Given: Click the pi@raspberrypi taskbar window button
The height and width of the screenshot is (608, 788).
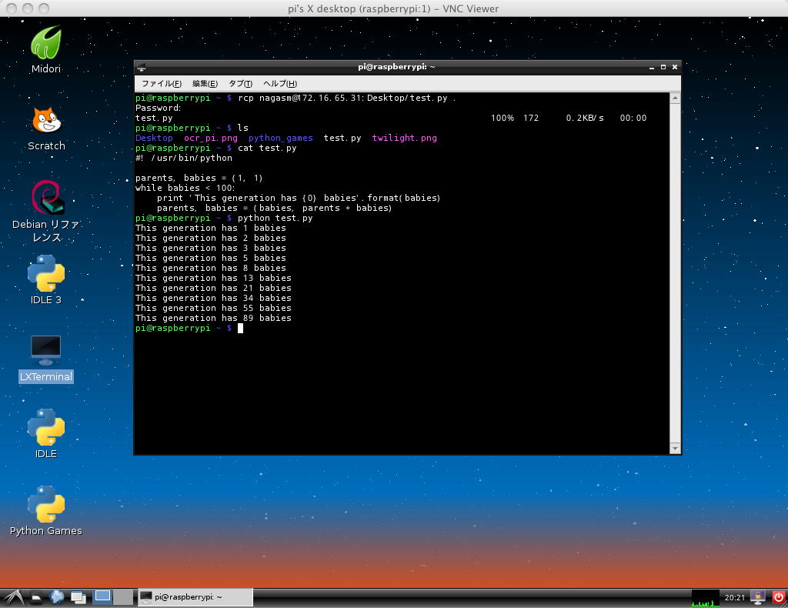Looking at the screenshot, I should (195, 596).
